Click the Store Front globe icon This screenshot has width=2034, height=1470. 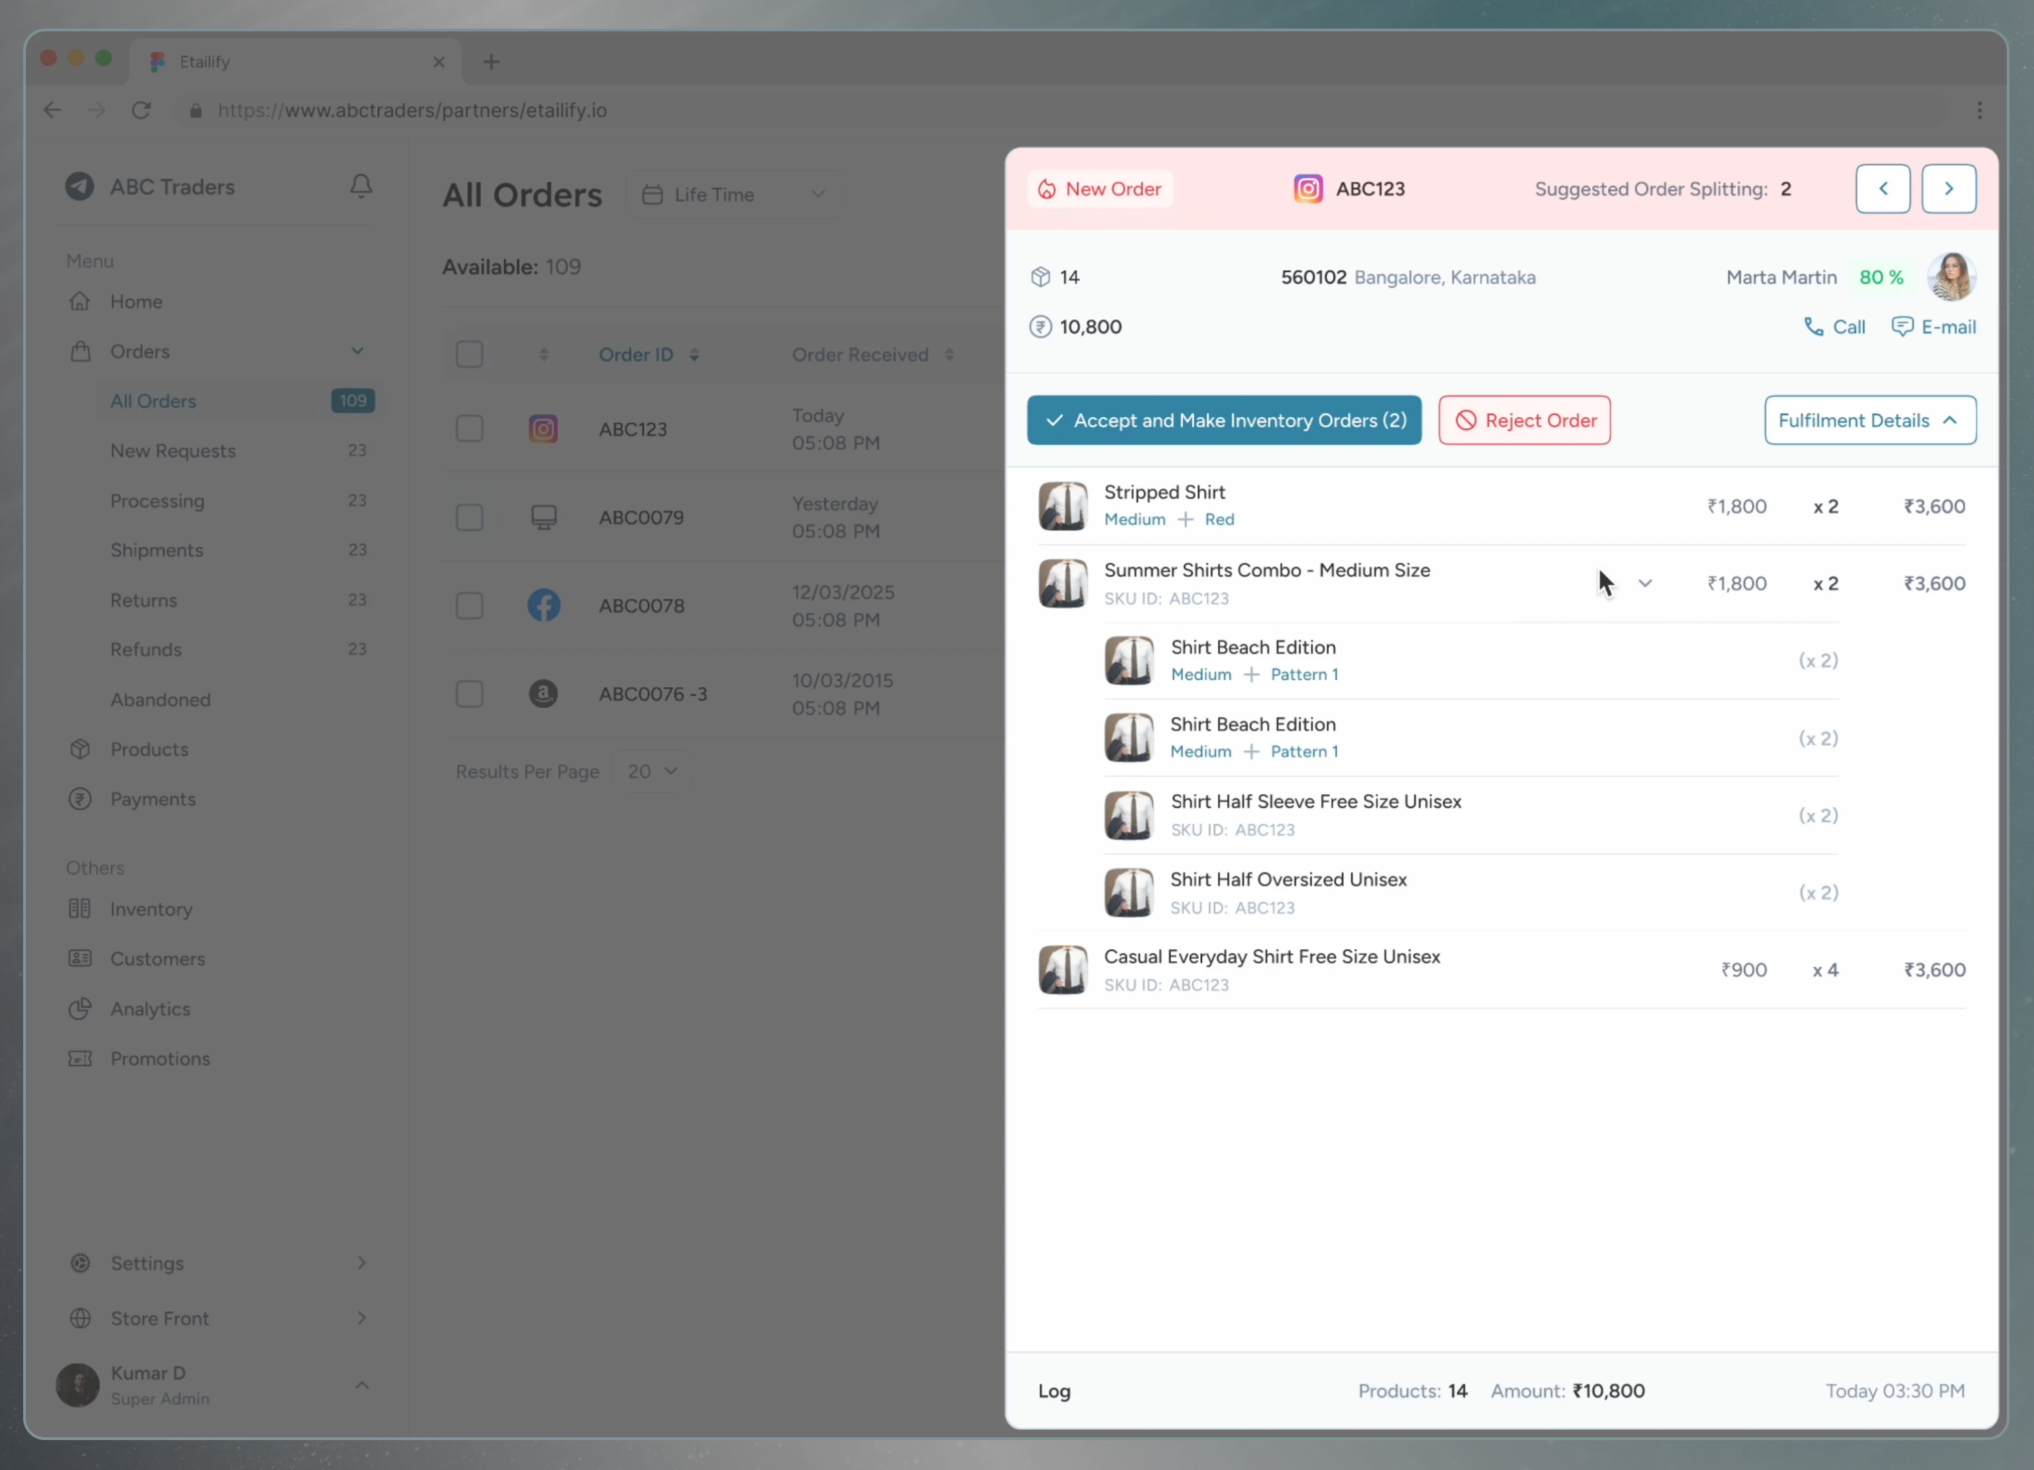coord(81,1318)
